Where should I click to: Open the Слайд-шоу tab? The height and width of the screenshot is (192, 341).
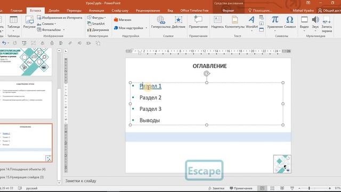pyautogui.click(x=120, y=11)
